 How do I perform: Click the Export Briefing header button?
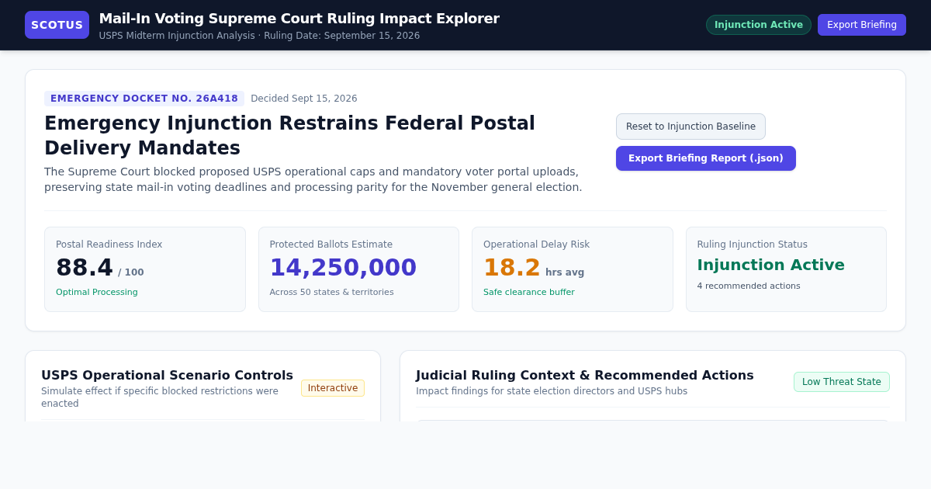pos(862,25)
